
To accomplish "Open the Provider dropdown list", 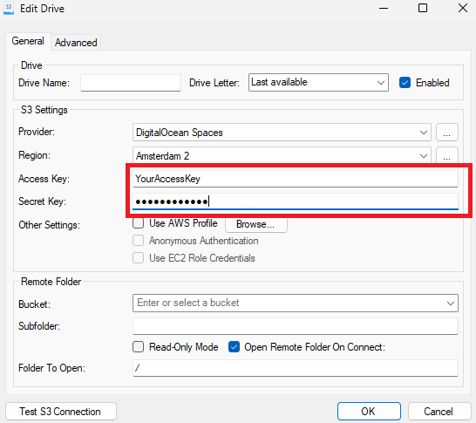I will 282,133.
